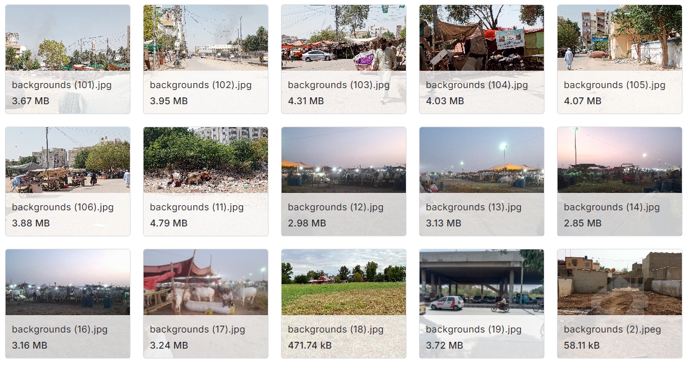Select backgrounds (106).jpg market image

point(68,159)
